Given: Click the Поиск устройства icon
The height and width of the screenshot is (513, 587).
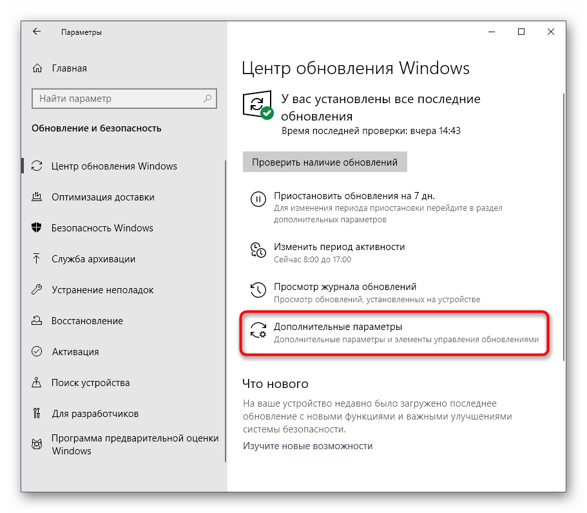Looking at the screenshot, I should [37, 382].
